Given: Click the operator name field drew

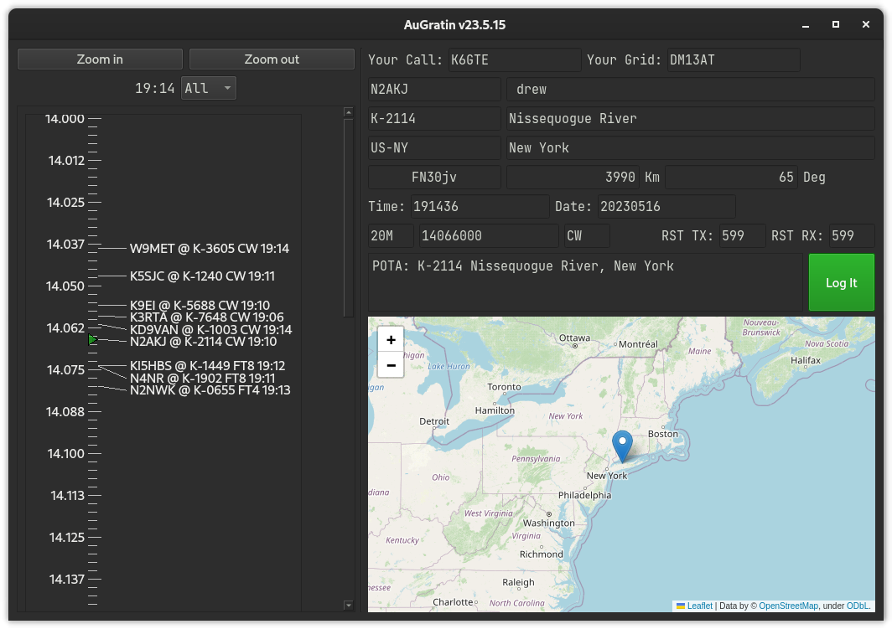Looking at the screenshot, I should tap(690, 90).
